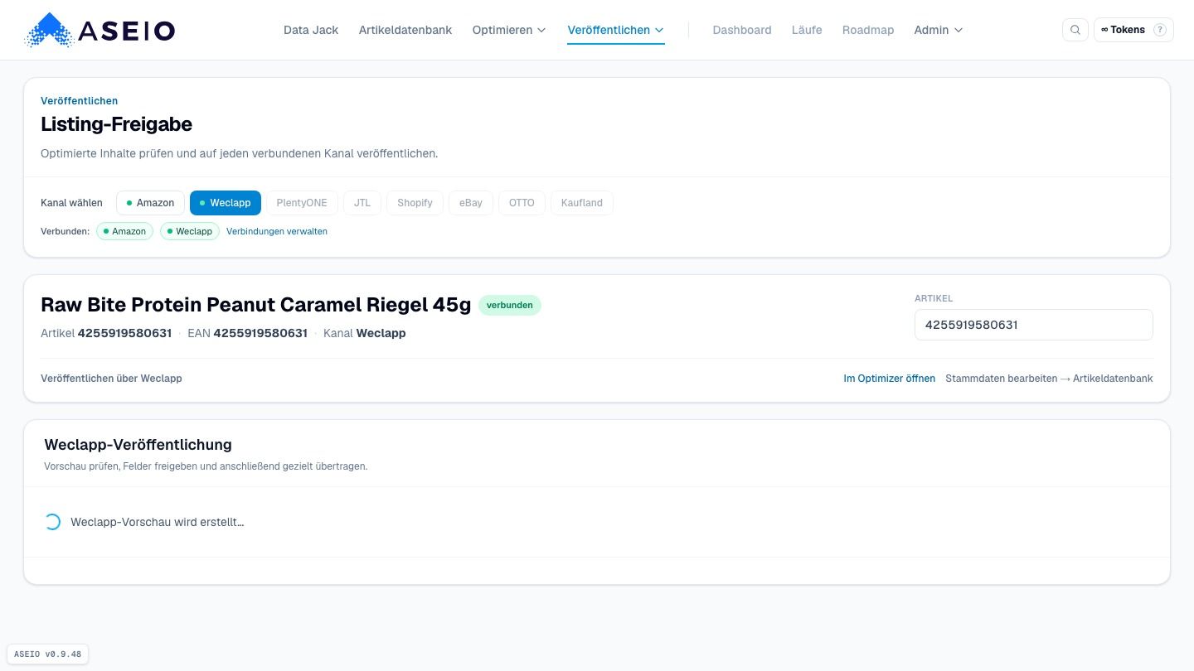Click the ASEIO logo
This screenshot has width=1194, height=671.
100,31
